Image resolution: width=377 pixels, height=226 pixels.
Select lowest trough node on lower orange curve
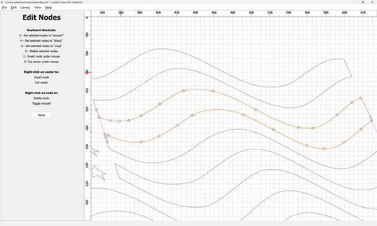point(324,148)
